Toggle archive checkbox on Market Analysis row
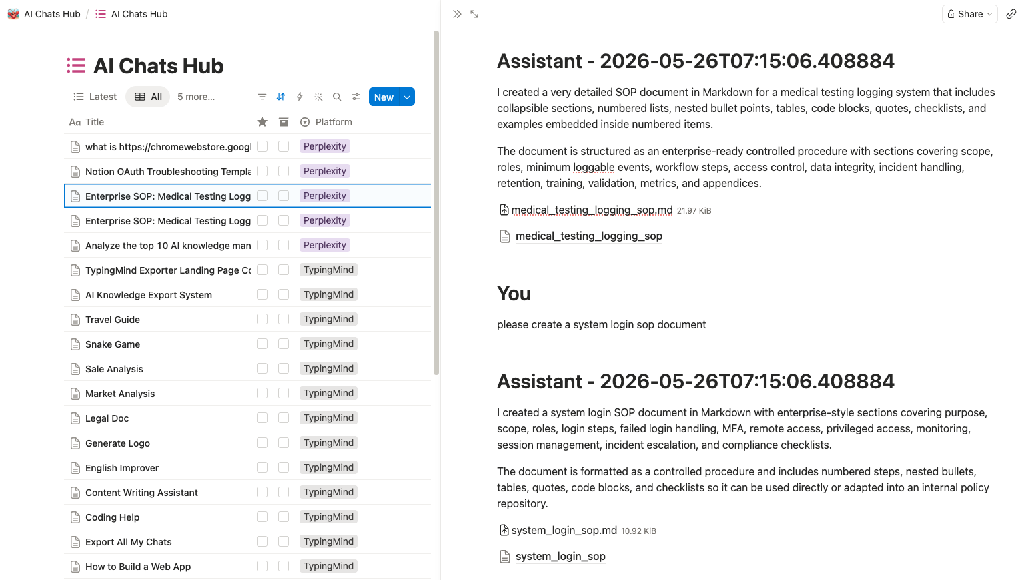 [x=284, y=393]
